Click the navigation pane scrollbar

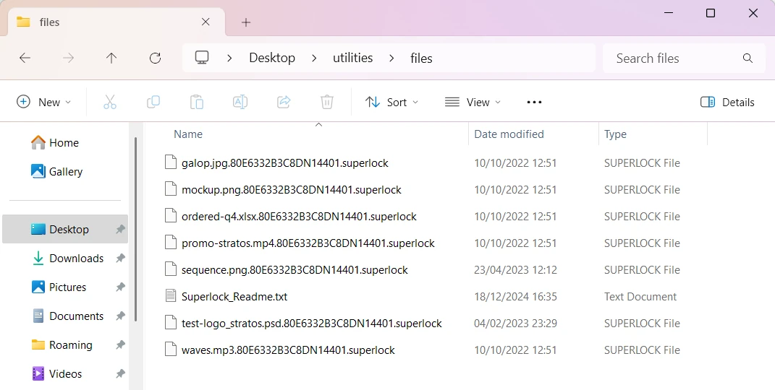(135, 229)
